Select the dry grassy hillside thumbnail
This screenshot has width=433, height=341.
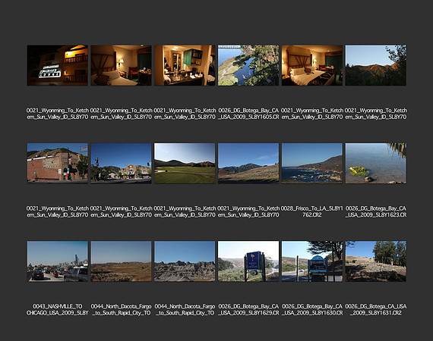[248, 163]
